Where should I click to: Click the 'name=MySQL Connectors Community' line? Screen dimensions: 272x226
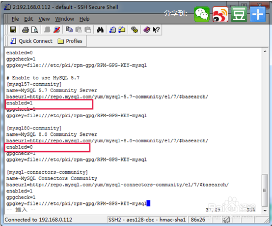(x=52, y=179)
